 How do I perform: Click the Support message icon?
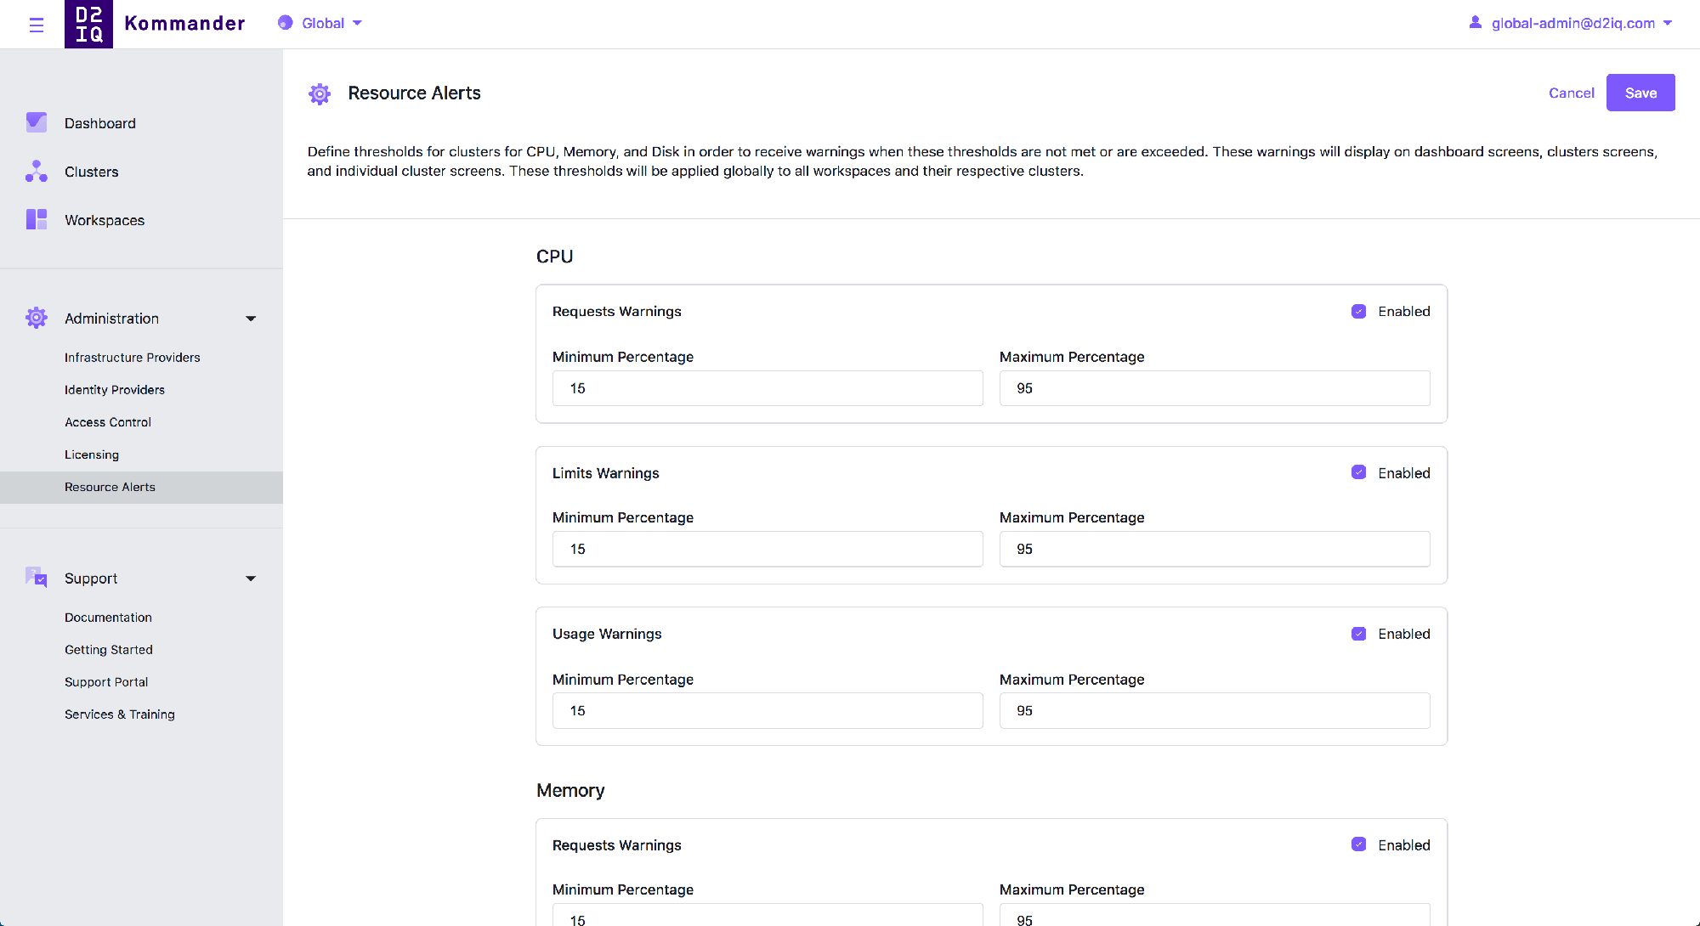coord(37,577)
